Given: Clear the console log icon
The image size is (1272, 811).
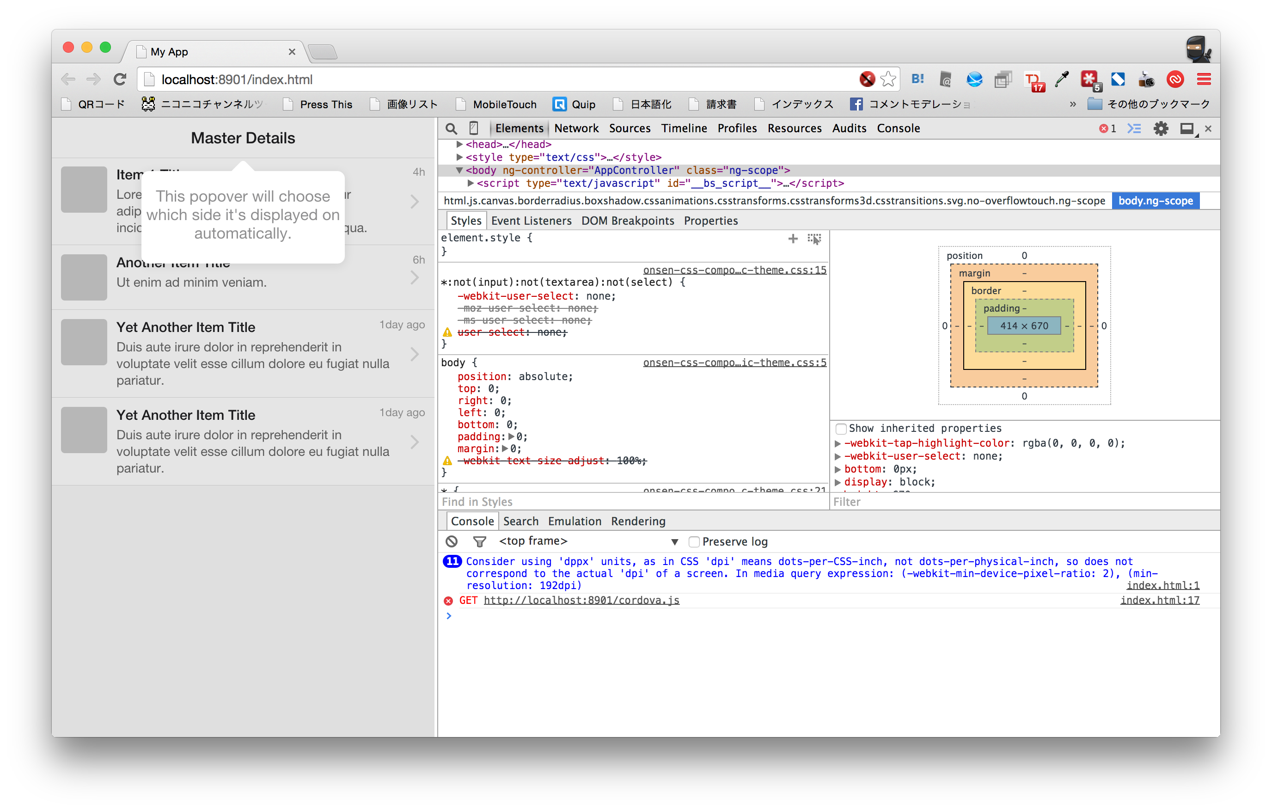Looking at the screenshot, I should [452, 541].
